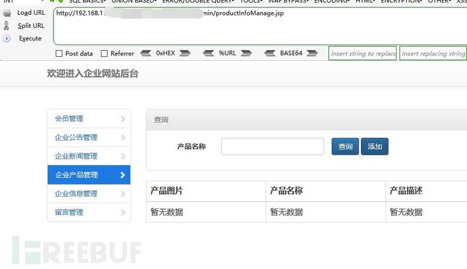467x269 pixels.
Task: Enable the Referrer checkbox
Action: pyautogui.click(x=104, y=53)
